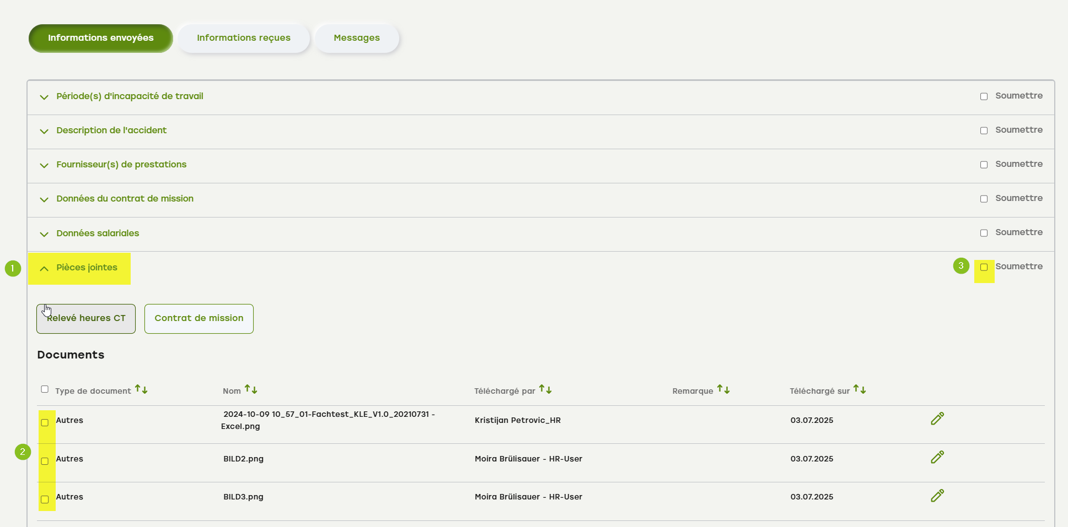Sort by Type de document column
Screen dimensions: 1068x527
141,390
